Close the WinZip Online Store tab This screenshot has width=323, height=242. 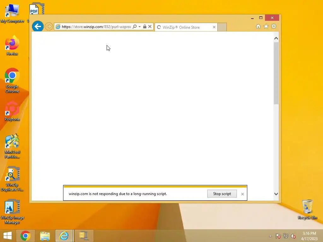(214, 27)
